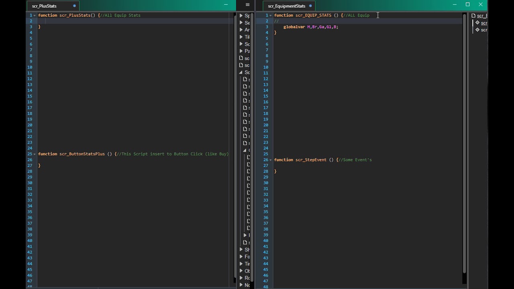Collapse the open subfolder nested inside Scripts
Image resolution: width=514 pixels, height=289 pixels.
click(245, 150)
